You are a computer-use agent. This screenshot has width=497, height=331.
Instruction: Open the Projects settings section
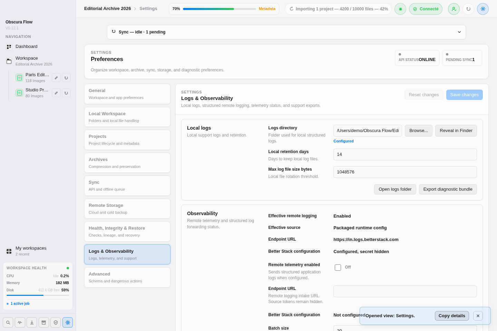127,140
